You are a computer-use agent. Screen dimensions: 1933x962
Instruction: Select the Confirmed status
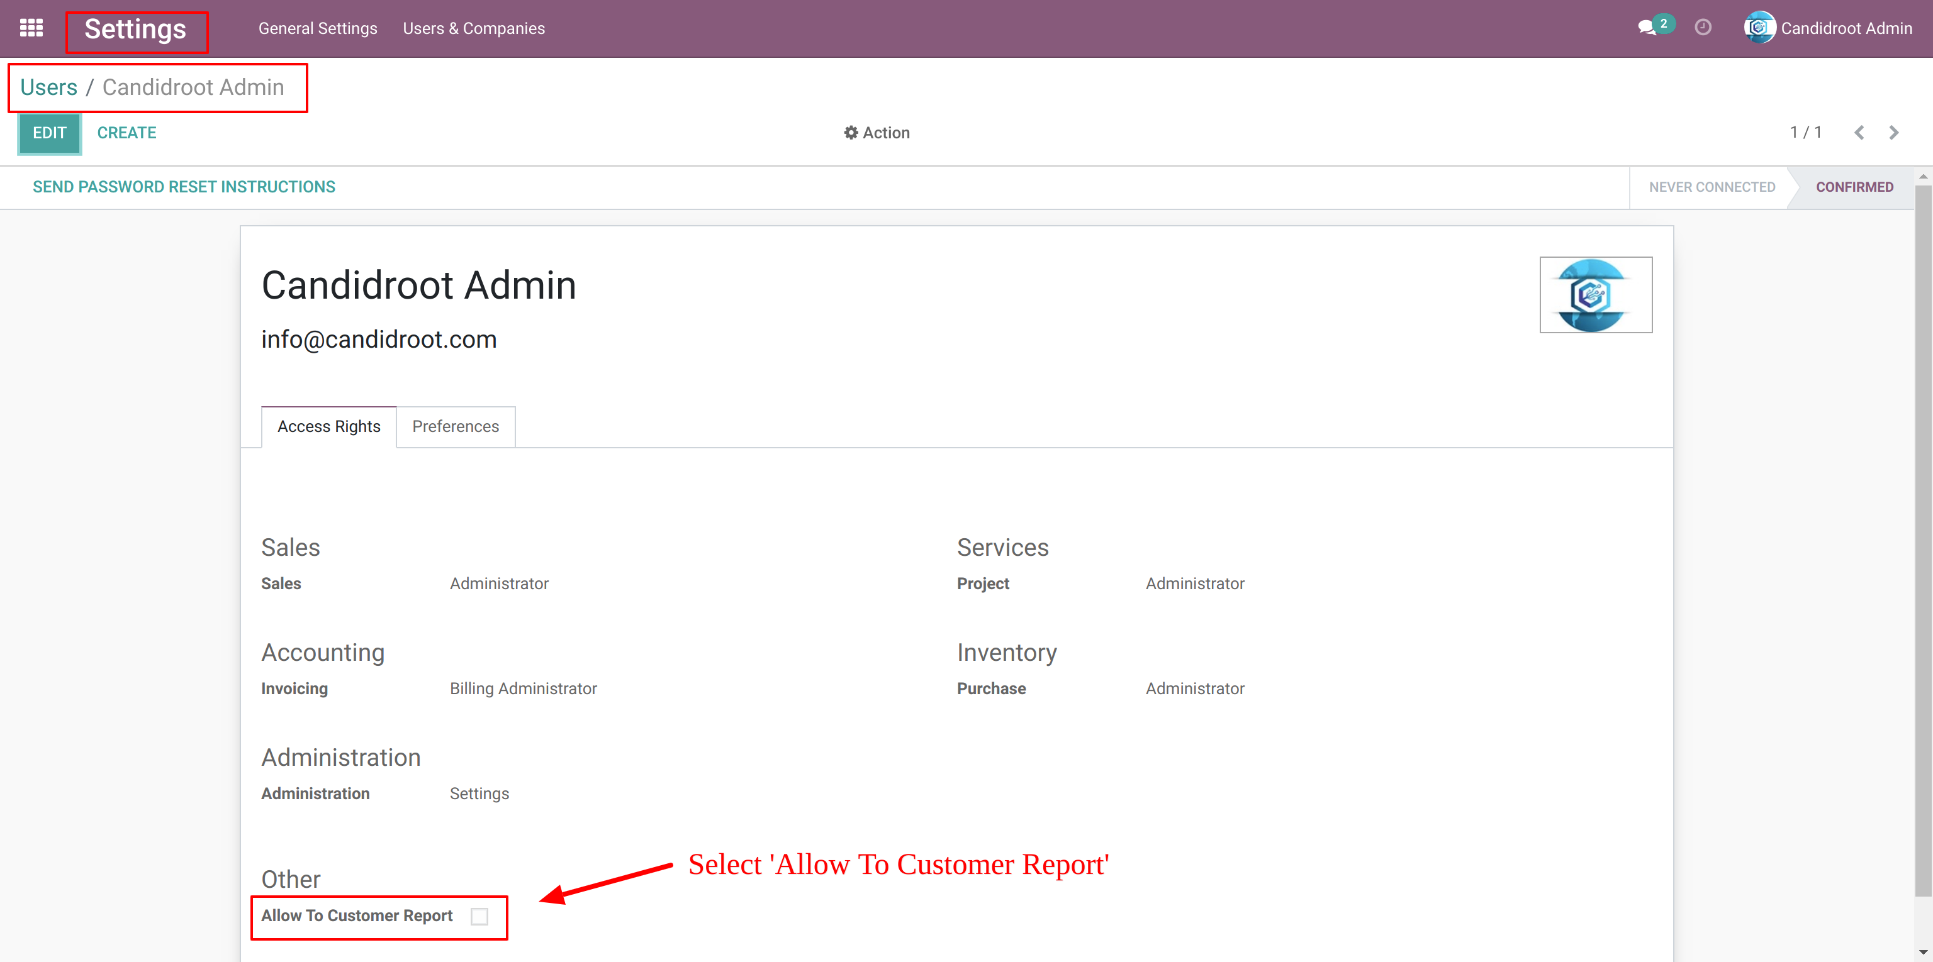[1854, 187]
